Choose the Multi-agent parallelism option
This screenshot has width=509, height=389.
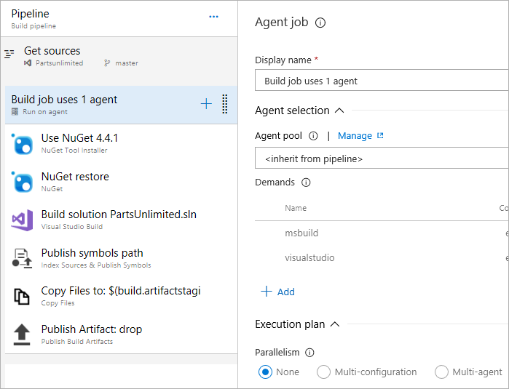pos(441,372)
